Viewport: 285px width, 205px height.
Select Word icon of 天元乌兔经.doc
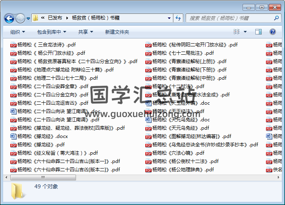tap(148, 120)
